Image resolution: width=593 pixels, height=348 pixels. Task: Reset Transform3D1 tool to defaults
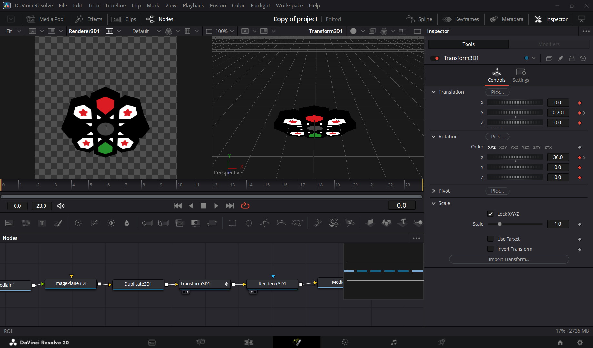tap(583, 58)
